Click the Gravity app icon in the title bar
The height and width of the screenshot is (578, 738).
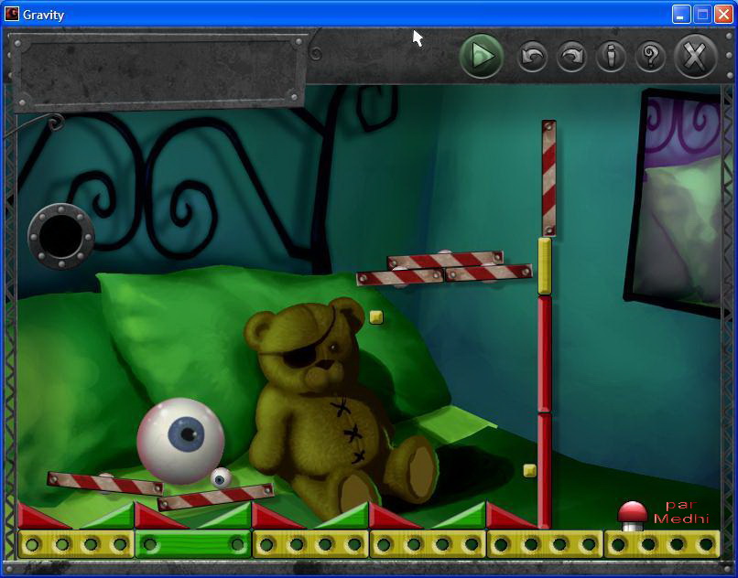(12, 14)
